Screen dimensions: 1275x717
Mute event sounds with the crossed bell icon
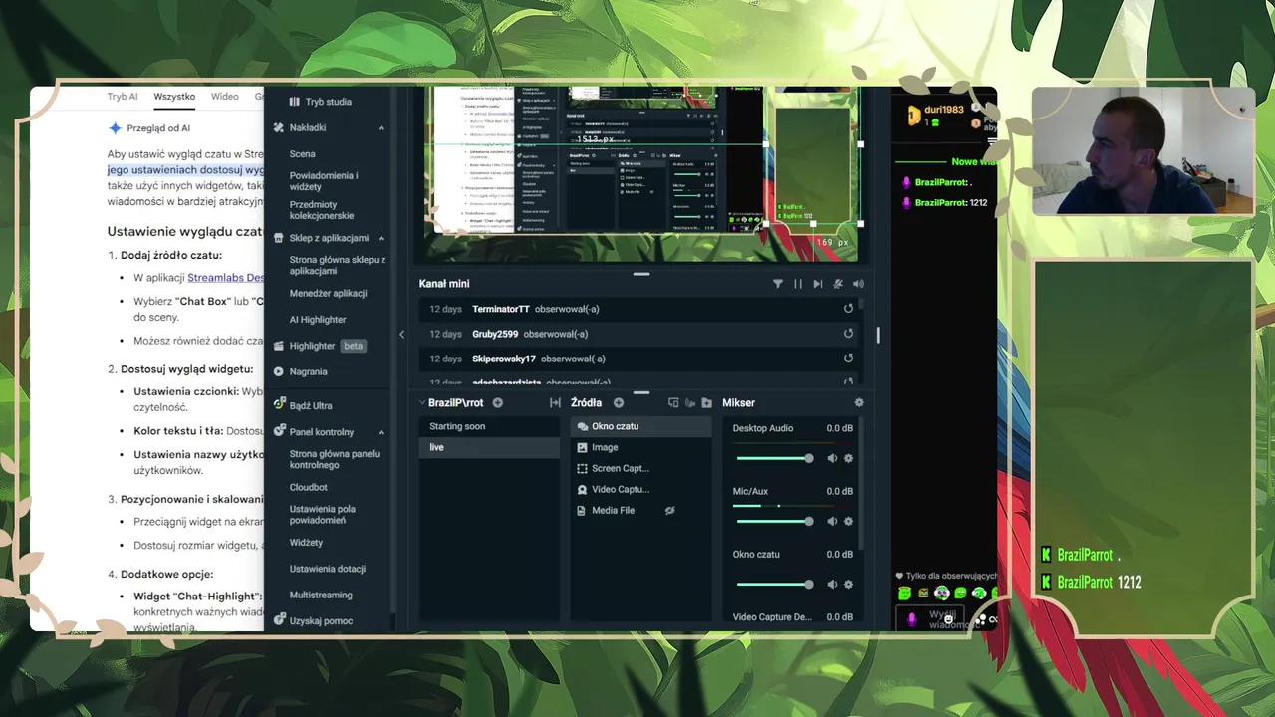coord(838,284)
